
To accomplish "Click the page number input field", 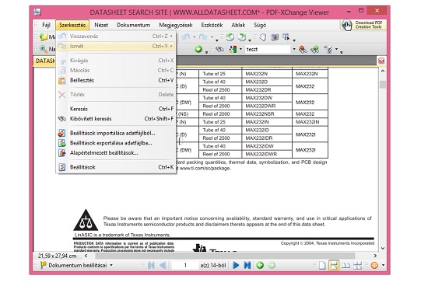I will coord(185,265).
